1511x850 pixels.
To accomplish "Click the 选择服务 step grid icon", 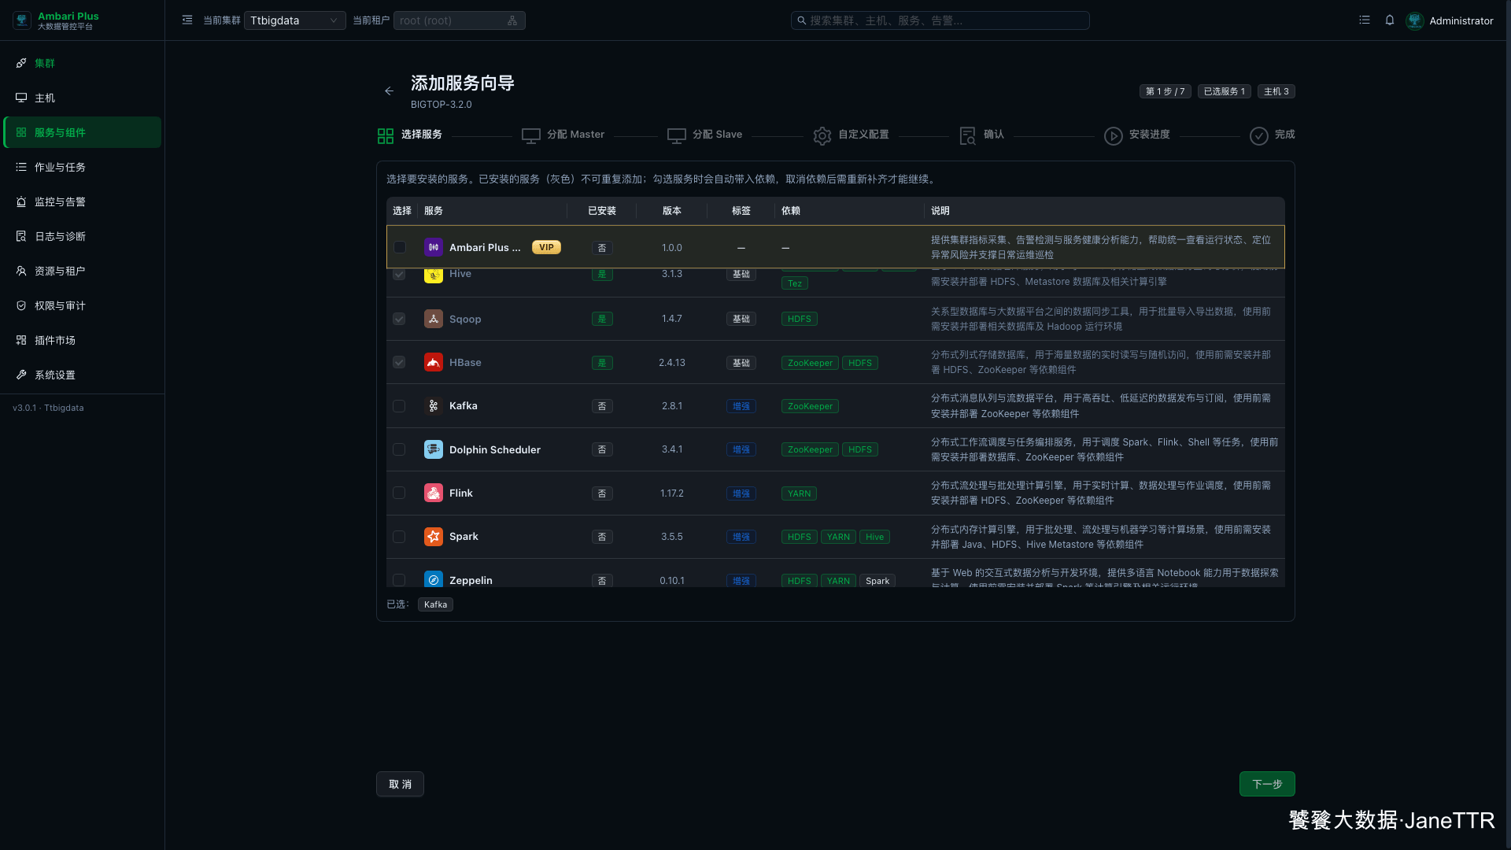I will point(386,136).
